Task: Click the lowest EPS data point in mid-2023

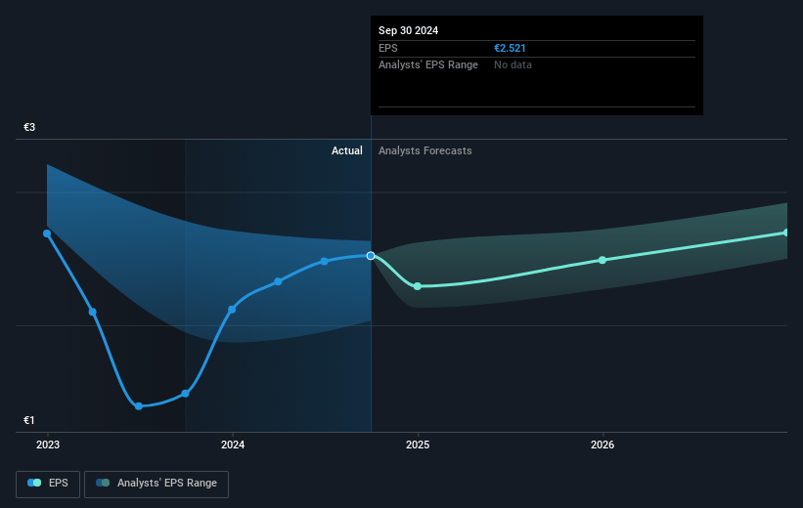Action: (139, 406)
